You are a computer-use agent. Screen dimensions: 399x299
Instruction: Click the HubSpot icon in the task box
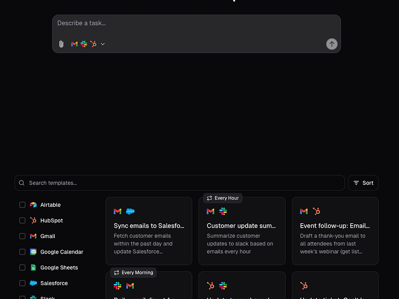[93, 44]
